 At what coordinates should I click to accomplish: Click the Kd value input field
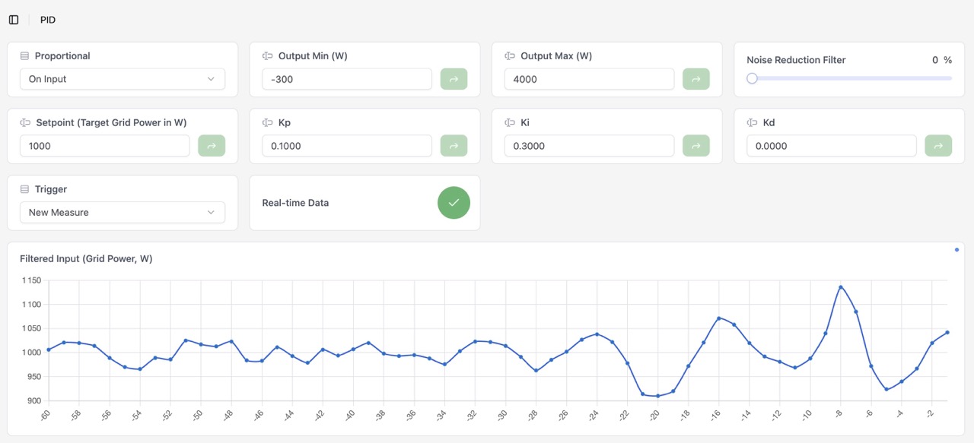click(x=830, y=146)
